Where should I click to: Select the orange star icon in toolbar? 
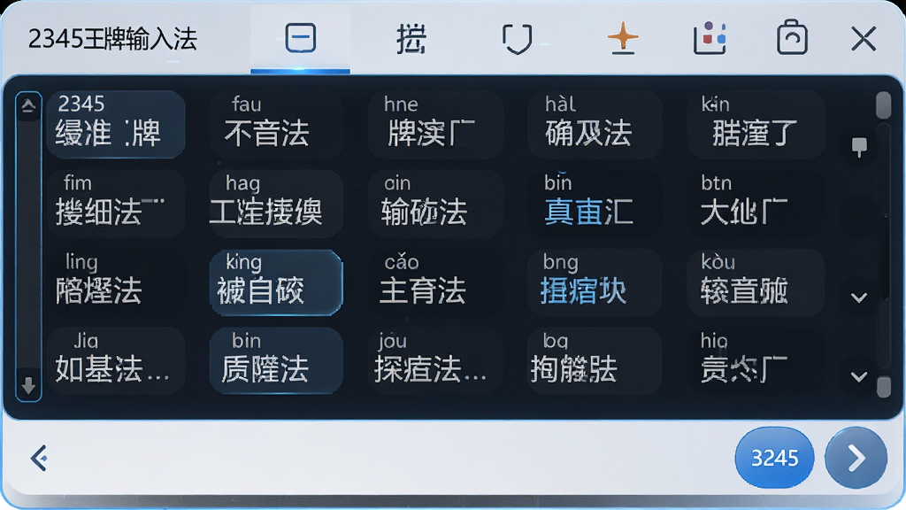click(x=623, y=39)
